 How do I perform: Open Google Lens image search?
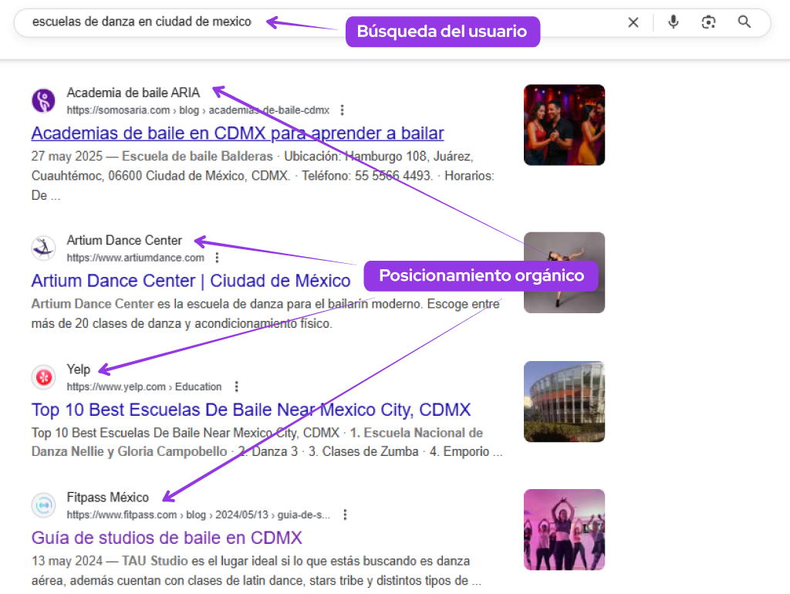point(708,22)
